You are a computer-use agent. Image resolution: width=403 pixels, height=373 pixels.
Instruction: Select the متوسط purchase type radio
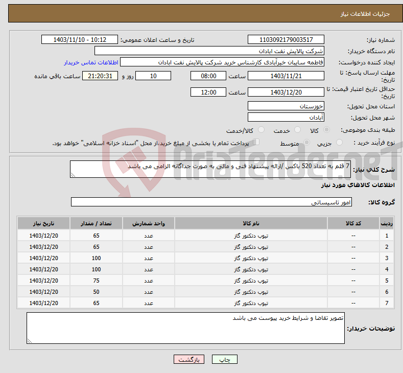point(307,143)
